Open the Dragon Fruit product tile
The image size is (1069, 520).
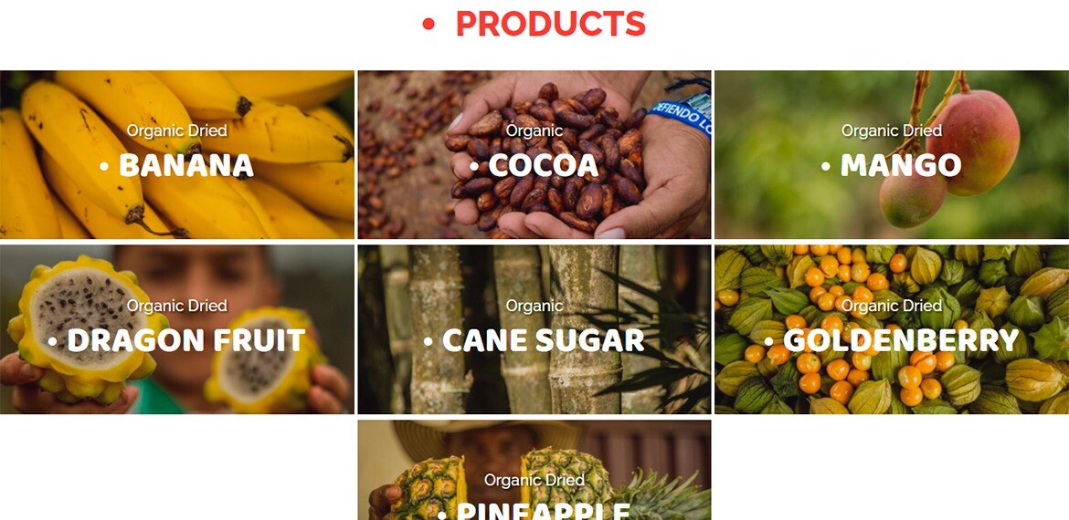click(177, 329)
